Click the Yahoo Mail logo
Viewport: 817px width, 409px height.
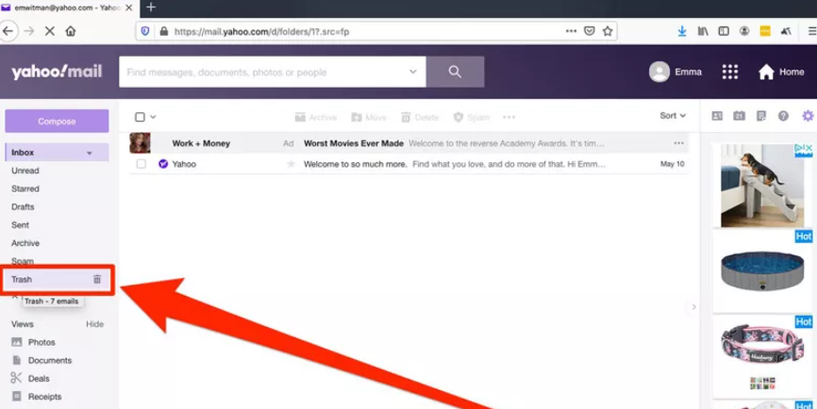click(57, 72)
